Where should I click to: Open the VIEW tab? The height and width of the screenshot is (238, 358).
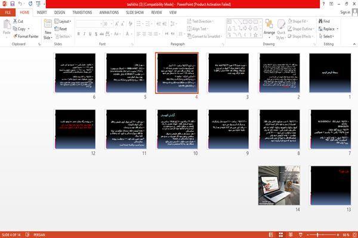(x=173, y=13)
